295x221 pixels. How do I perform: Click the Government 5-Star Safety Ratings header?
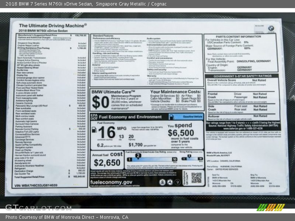pos(243,76)
